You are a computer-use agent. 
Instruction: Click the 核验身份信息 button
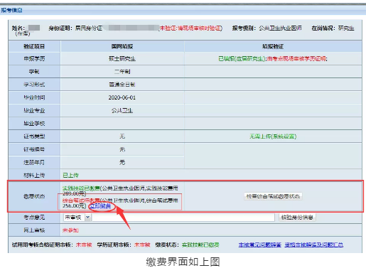297,218
